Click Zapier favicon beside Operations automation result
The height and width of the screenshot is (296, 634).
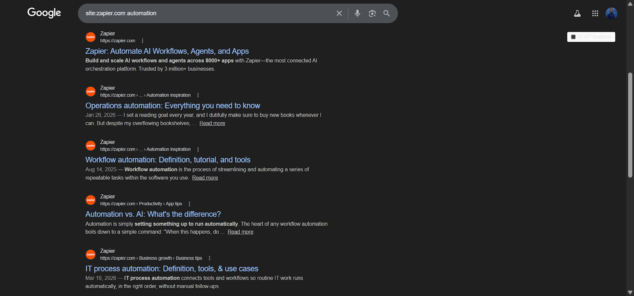91,91
